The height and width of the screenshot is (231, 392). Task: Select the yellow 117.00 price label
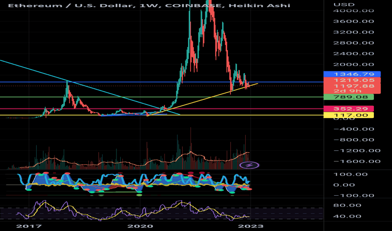point(349,115)
